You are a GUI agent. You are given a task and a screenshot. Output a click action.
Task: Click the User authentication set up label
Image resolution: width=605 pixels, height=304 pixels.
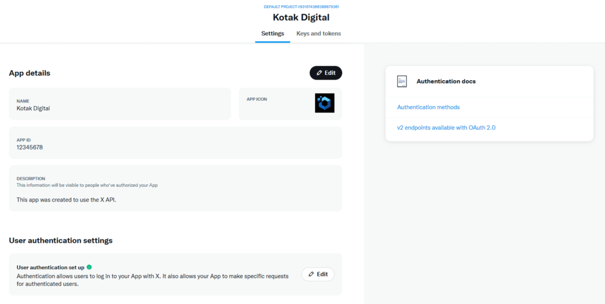pyautogui.click(x=51, y=267)
